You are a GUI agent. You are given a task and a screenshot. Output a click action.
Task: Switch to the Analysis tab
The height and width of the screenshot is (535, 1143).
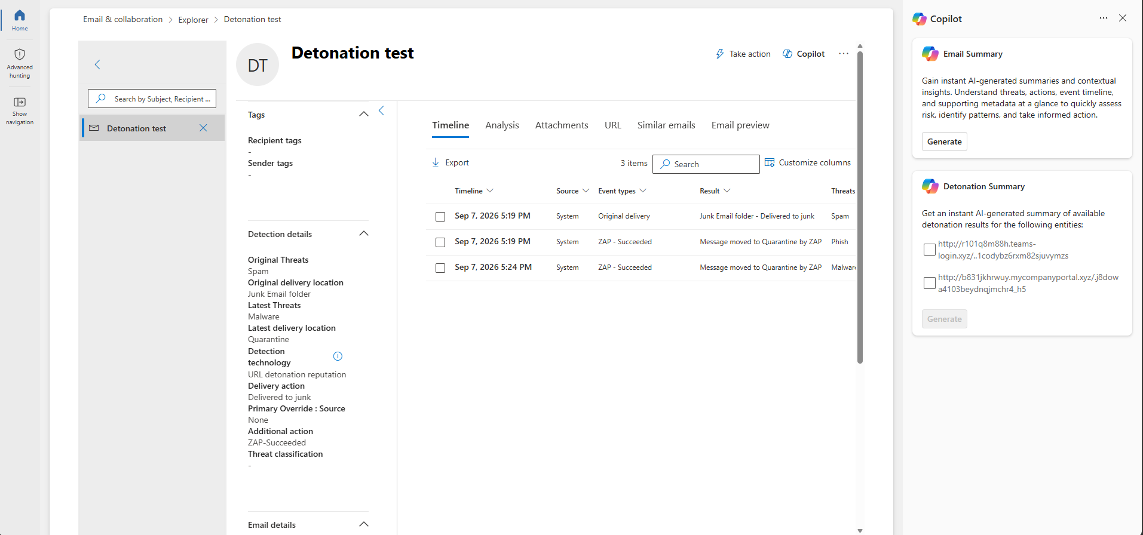pyautogui.click(x=502, y=125)
